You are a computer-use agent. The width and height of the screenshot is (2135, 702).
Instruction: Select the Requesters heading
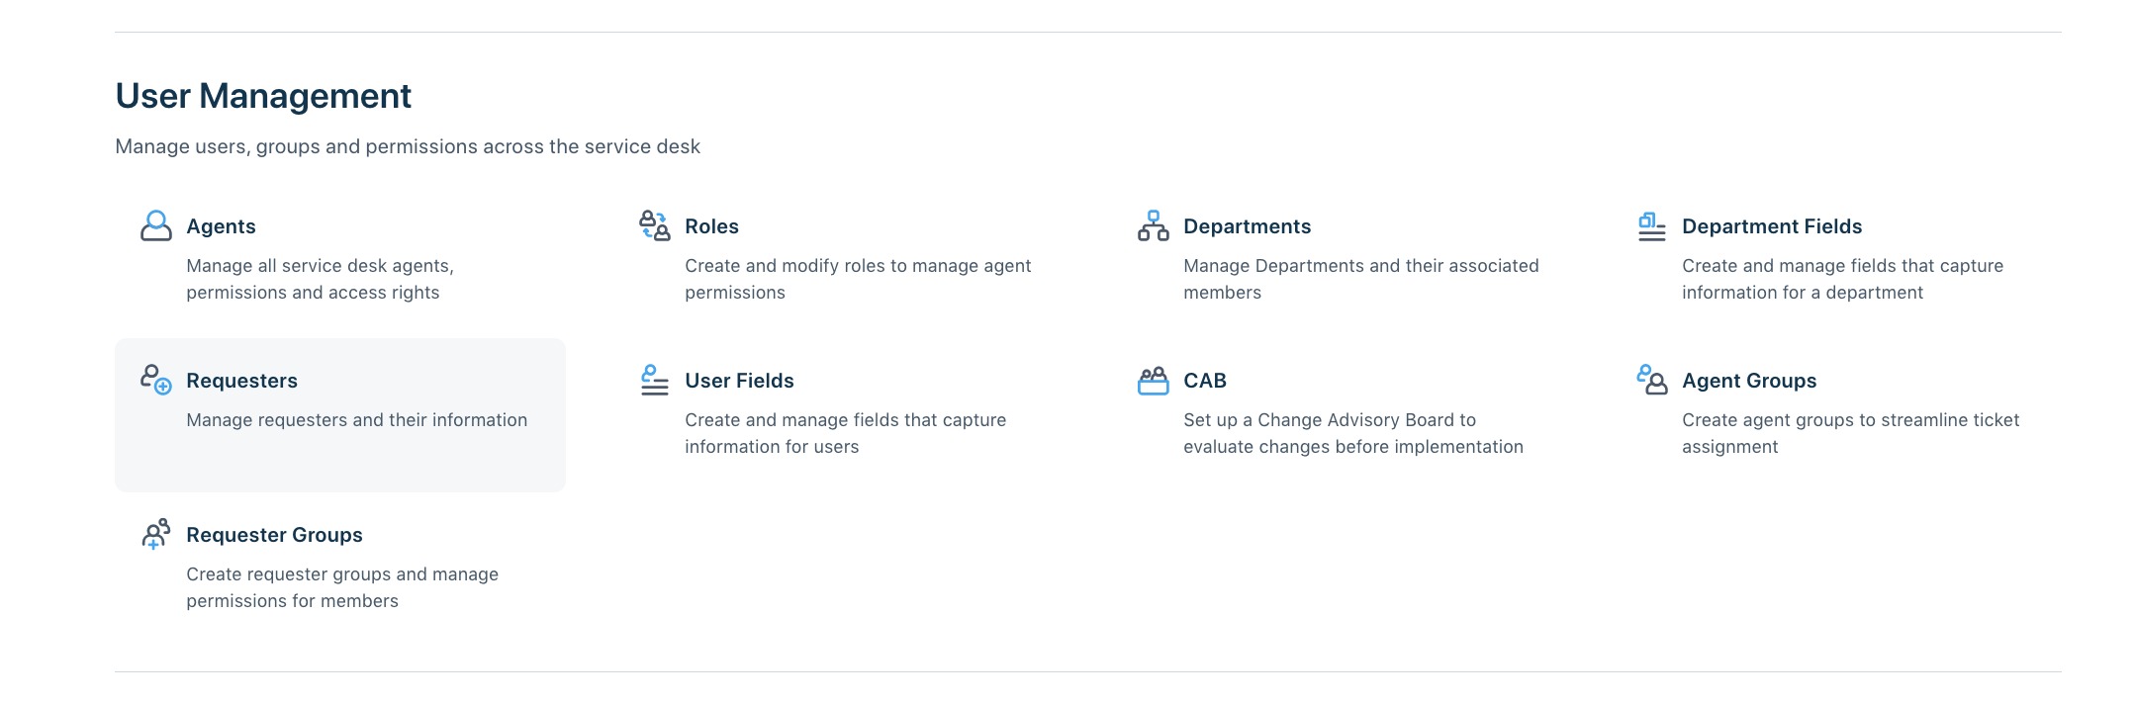click(241, 381)
